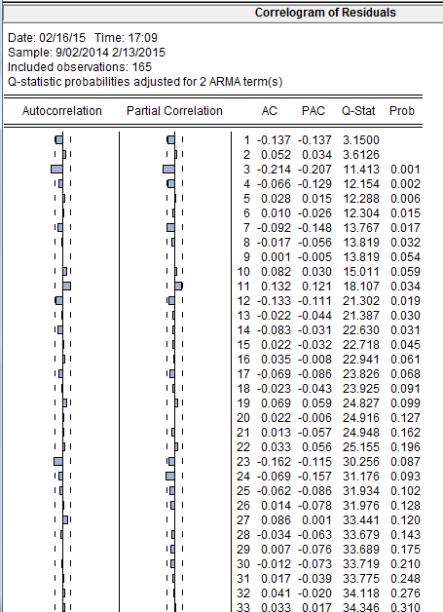Click the Q-statistic probabilities adjusted note
Screen dimensions: 443x612
click(x=145, y=82)
